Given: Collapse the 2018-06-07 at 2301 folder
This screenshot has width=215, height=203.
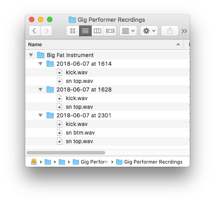Looking at the screenshot, I should tap(41, 115).
